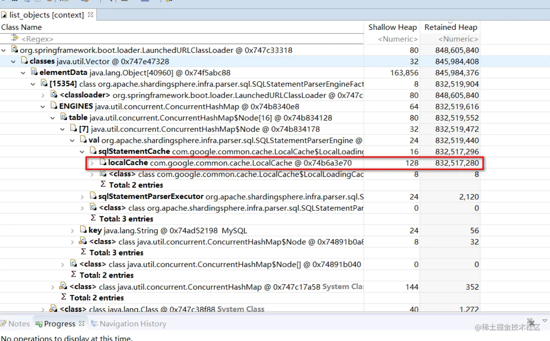Click the [15354] class row icon

pyautogui.click(x=44, y=84)
